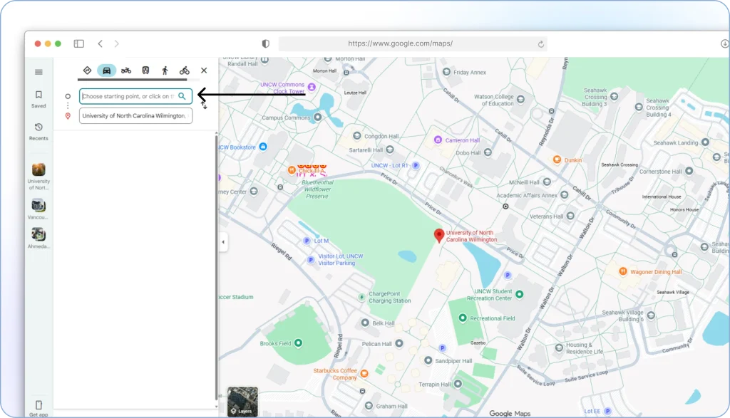Reload the page

(540, 43)
